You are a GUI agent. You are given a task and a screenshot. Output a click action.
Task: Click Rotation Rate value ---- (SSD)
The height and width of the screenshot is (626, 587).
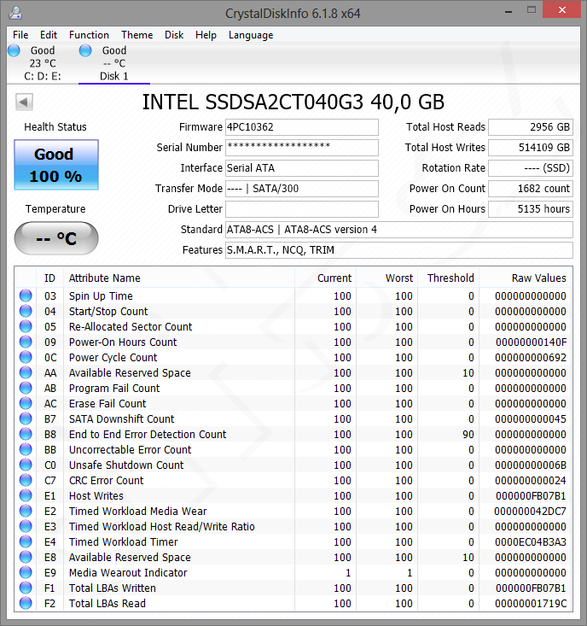(x=531, y=168)
